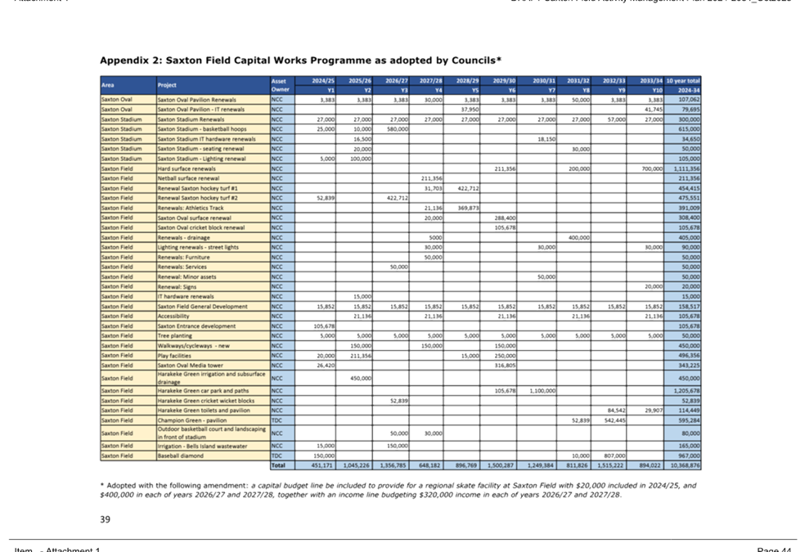Select 'Saxton Stadium IT hardware renewals' cell

(213, 139)
